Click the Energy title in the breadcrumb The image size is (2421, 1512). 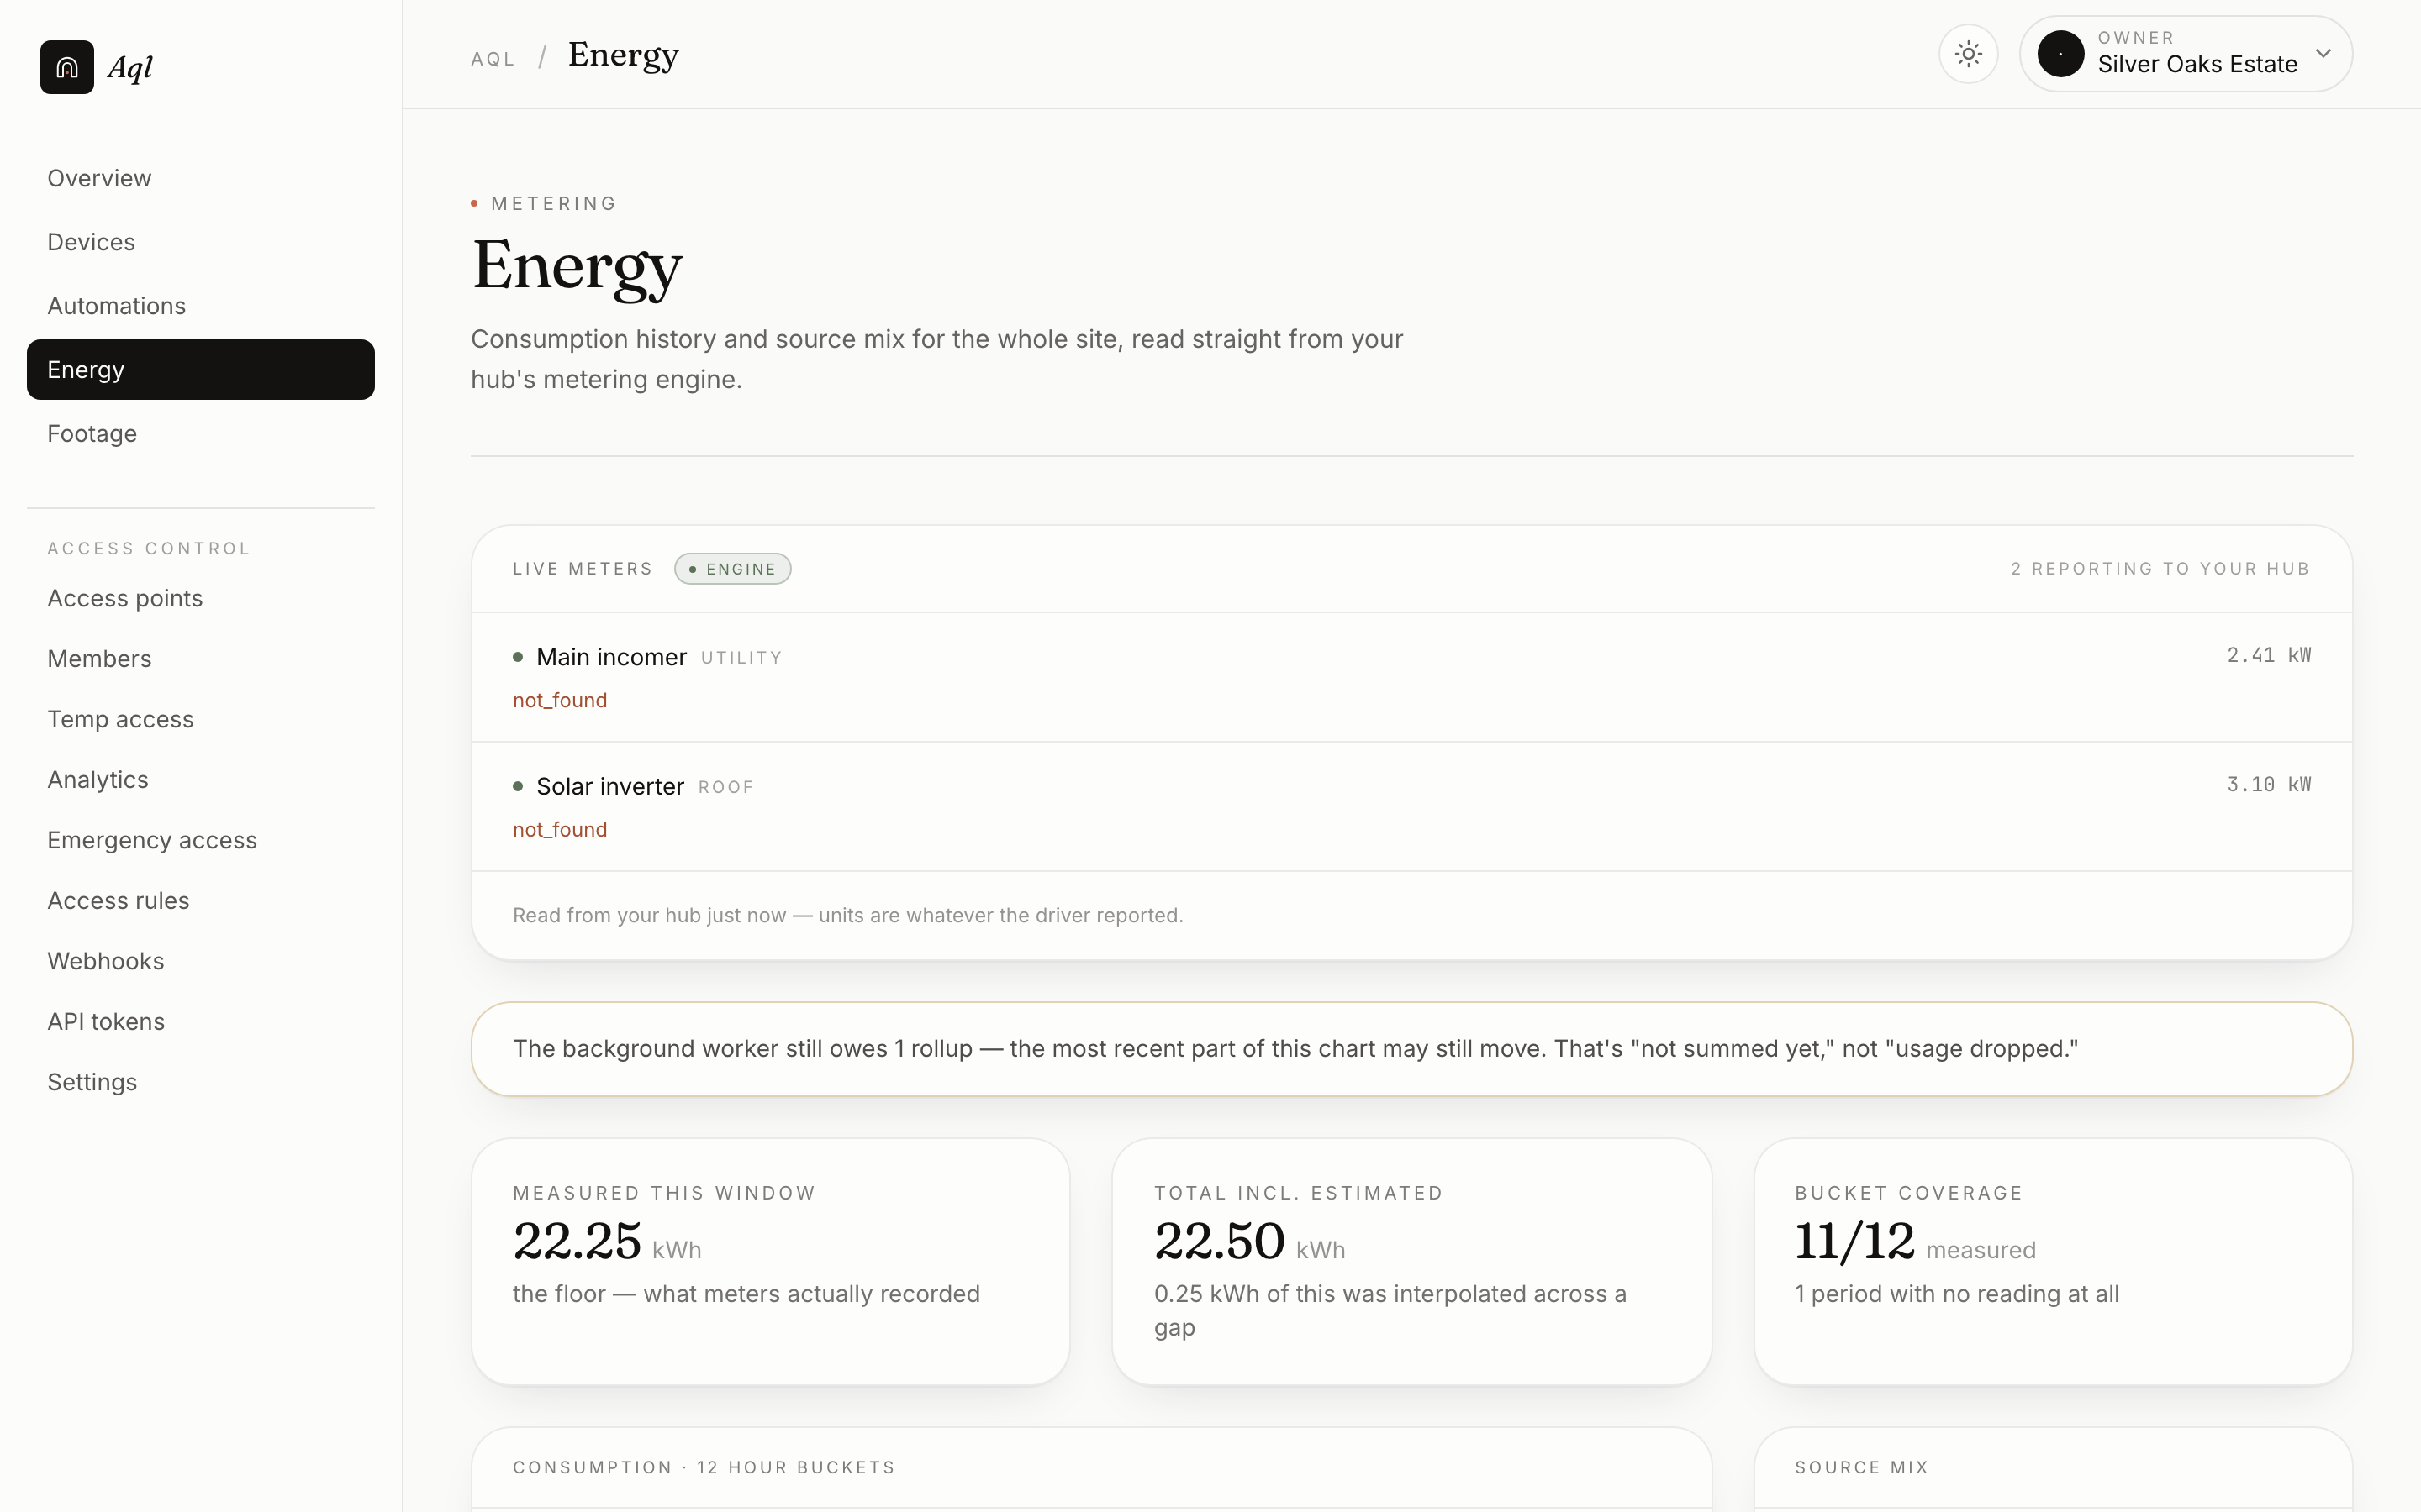coord(623,55)
